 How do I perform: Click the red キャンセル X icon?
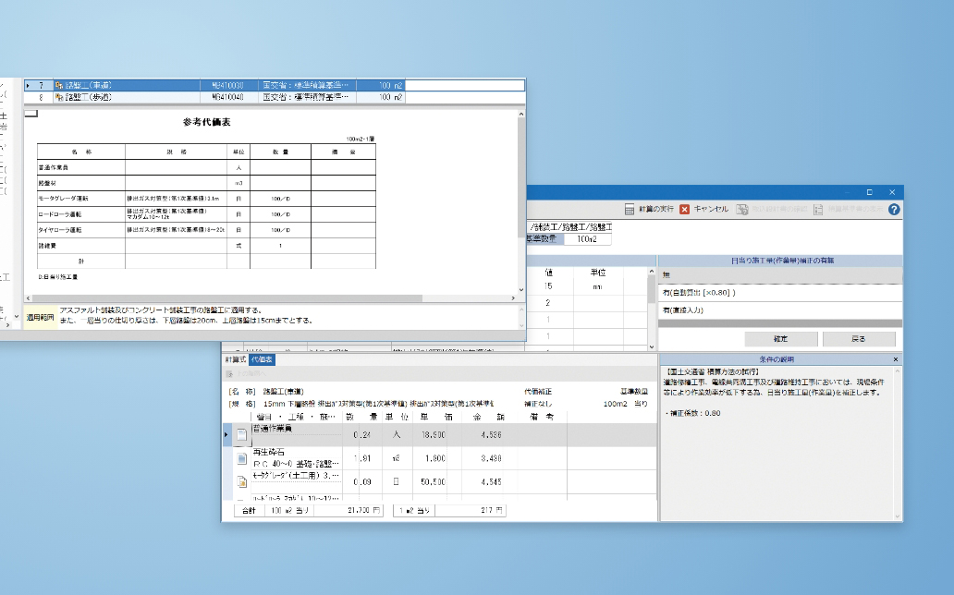tap(684, 209)
